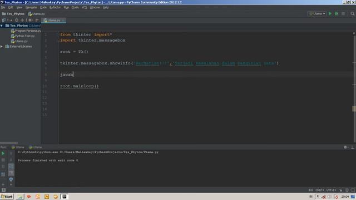Hide the Project tool window
Viewport: 356px width, 200px height.
[37, 20]
